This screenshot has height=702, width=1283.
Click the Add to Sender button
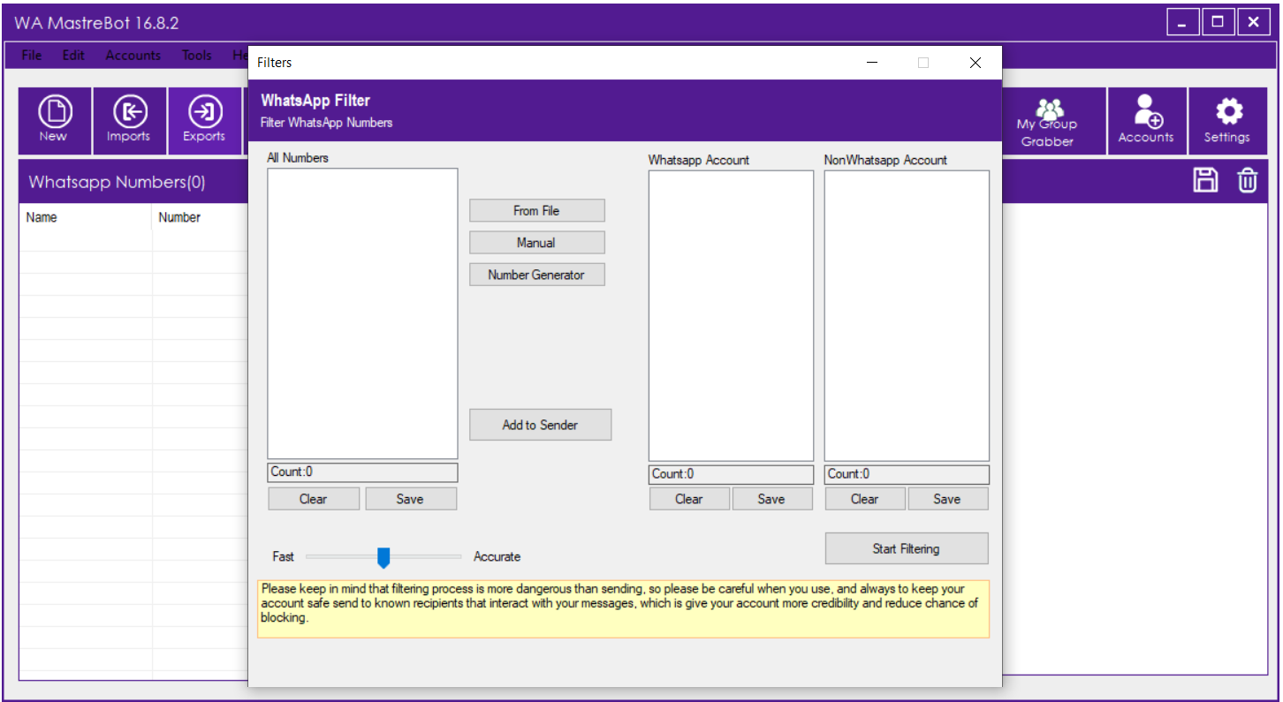tap(540, 425)
